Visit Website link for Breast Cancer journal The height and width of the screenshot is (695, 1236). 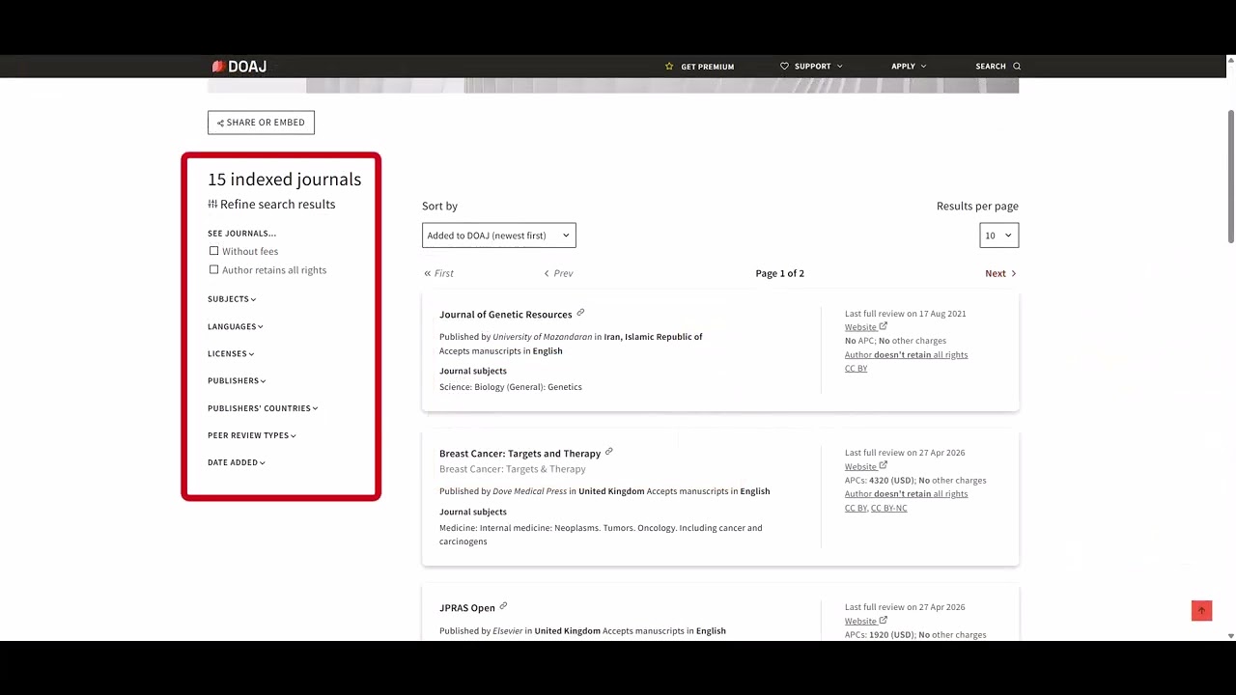(x=860, y=466)
